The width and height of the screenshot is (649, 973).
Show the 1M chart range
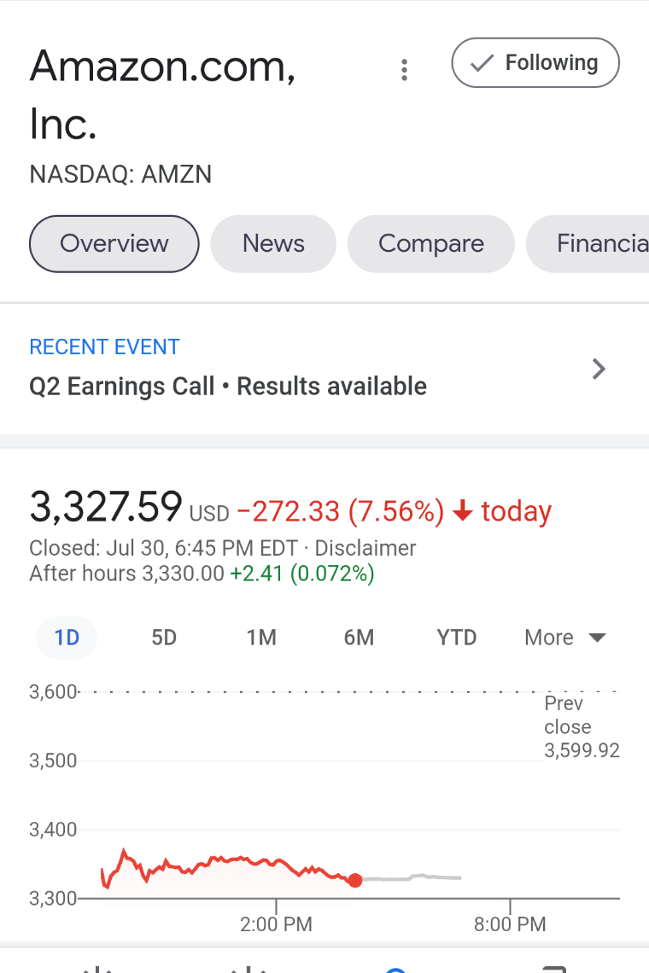click(x=261, y=638)
